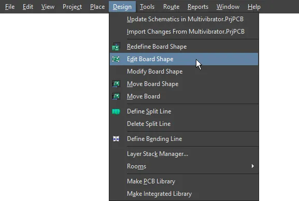Click the Define Bending Line icon
The height and width of the screenshot is (201, 299).
click(x=116, y=139)
